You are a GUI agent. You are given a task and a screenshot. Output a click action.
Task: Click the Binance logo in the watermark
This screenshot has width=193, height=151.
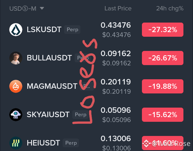tap(146, 143)
